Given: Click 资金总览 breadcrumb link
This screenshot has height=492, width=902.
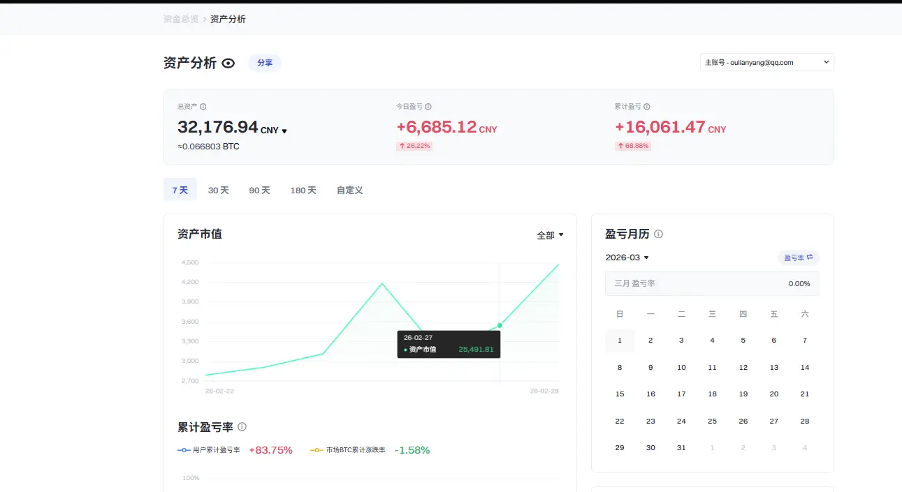Looking at the screenshot, I should 181,19.
